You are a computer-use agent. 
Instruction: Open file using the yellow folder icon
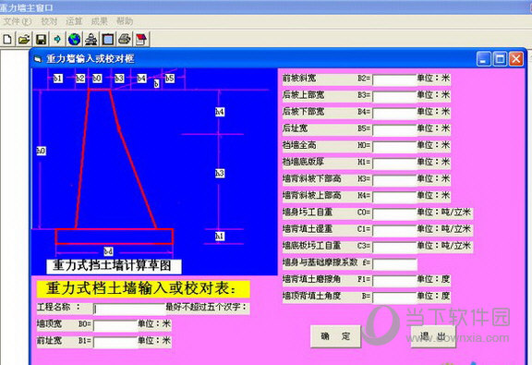point(24,40)
